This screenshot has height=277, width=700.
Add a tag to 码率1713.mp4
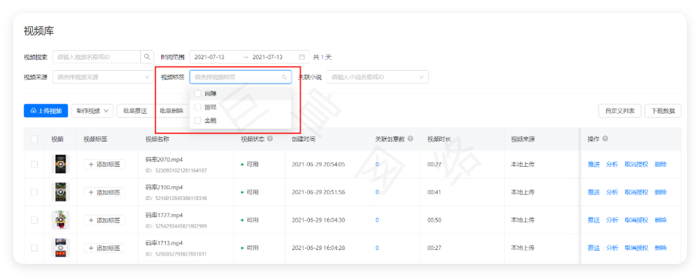(x=105, y=248)
